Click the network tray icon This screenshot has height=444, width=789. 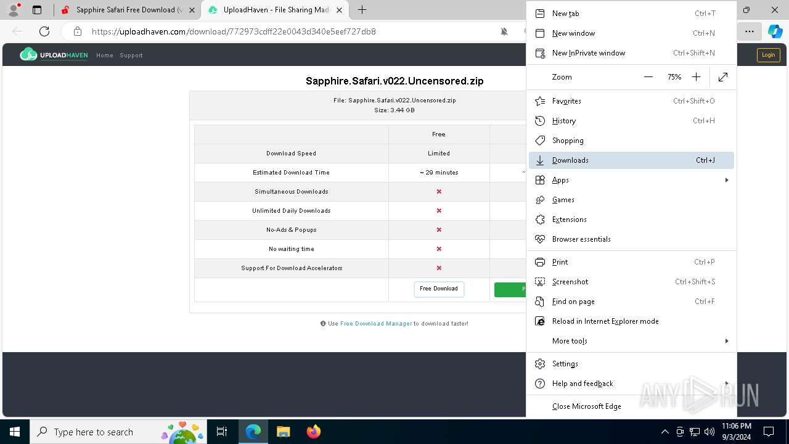695,432
